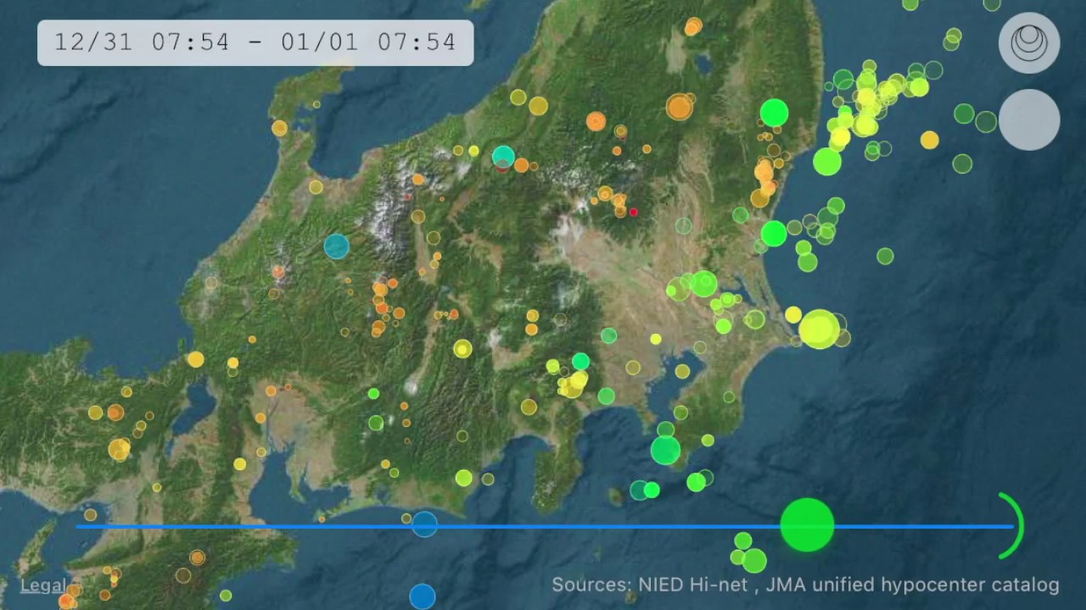
Task: Click the big orange quake marker in the north
Action: tap(680, 107)
